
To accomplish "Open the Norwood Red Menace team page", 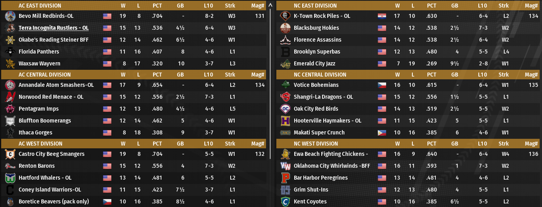I will 51,97.
